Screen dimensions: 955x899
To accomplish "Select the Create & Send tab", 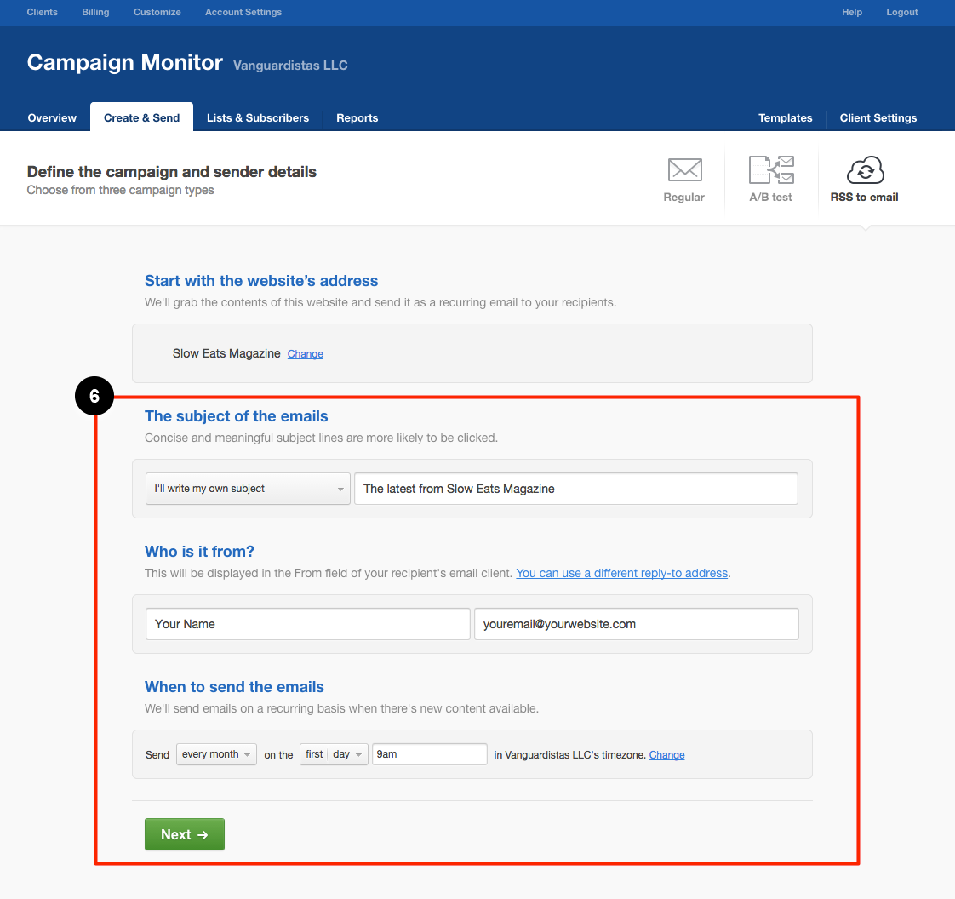I will [x=142, y=117].
